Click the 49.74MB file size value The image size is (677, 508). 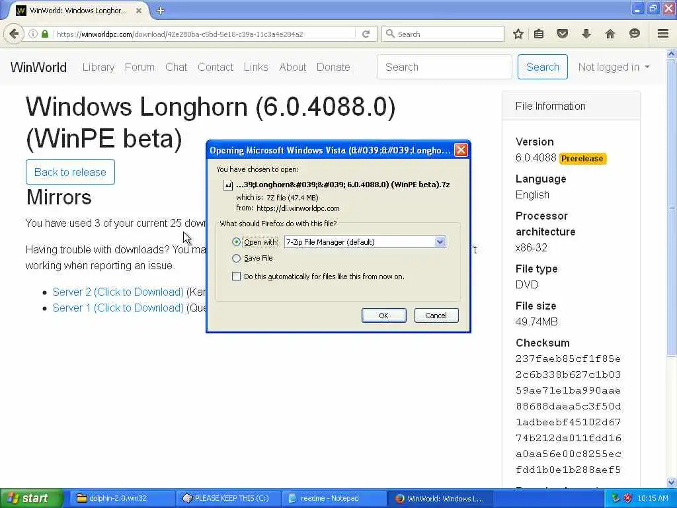[536, 322]
